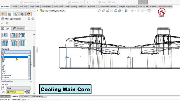This screenshot has width=180, height=101.
Task: Switch to the PropertyManager tab icon
Action: (x=10, y=14)
